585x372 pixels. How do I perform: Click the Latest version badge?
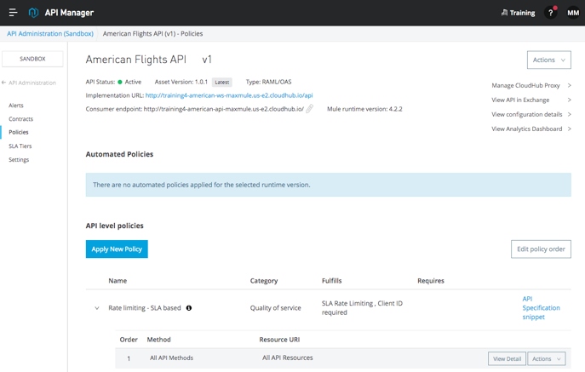point(222,82)
